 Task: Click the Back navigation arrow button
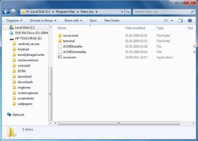click(x=6, y=12)
